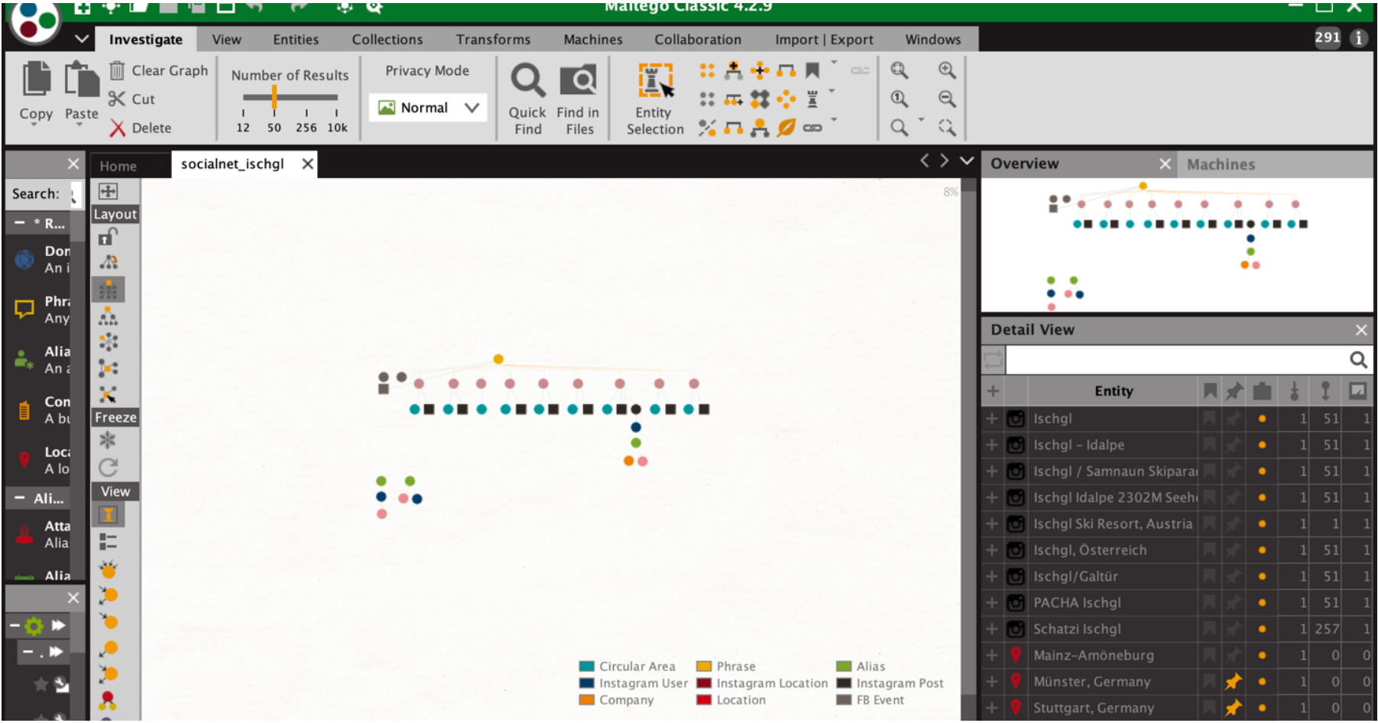
Task: Switch to the Machines side panel tab
Action: [1221, 164]
